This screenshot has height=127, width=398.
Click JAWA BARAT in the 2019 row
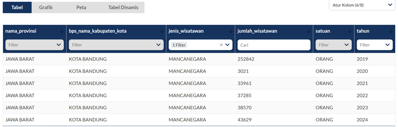click(20, 59)
